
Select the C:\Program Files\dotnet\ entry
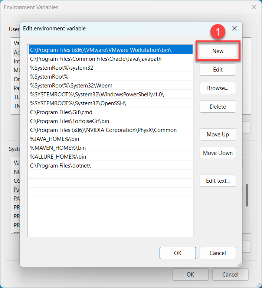point(111,166)
